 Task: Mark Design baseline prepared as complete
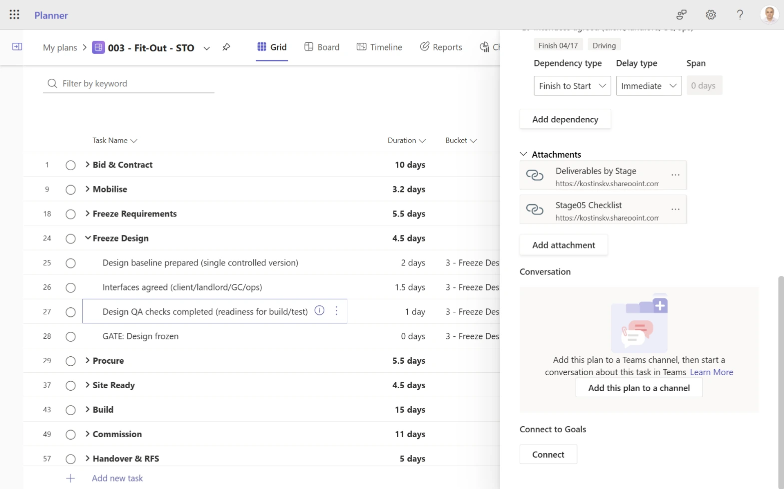[x=70, y=263]
